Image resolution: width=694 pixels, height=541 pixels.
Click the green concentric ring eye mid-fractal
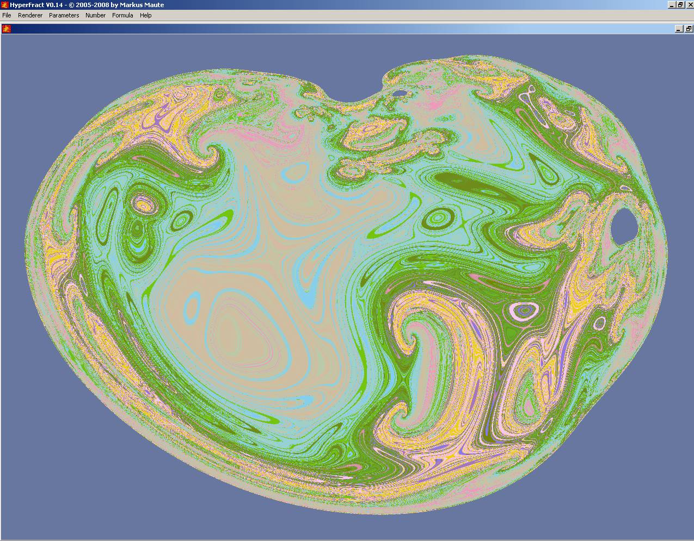pos(437,219)
